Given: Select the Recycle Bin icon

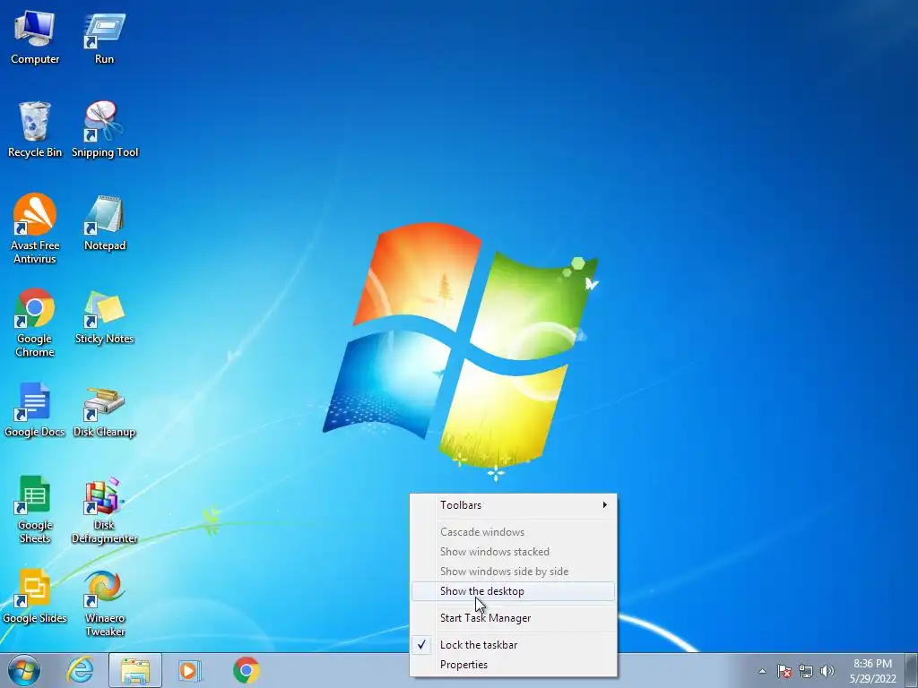Looking at the screenshot, I should (x=35, y=130).
